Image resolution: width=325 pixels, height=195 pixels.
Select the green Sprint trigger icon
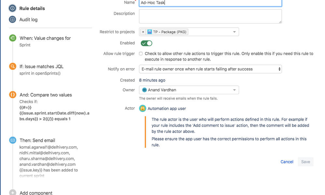point(12,38)
